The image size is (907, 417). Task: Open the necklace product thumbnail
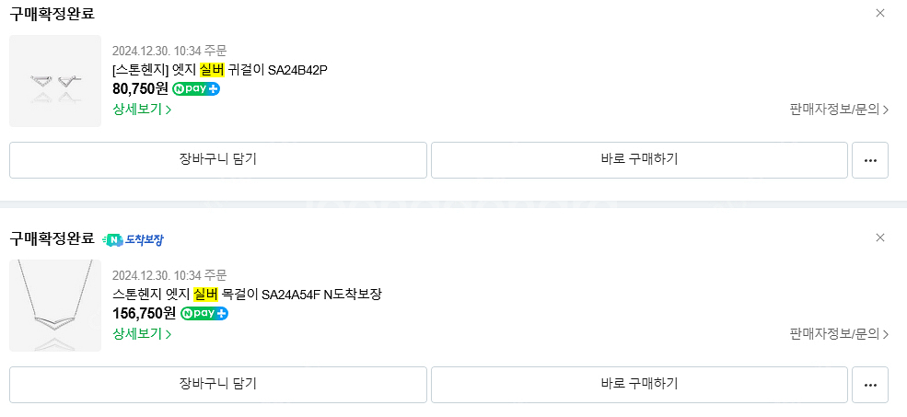coord(55,306)
